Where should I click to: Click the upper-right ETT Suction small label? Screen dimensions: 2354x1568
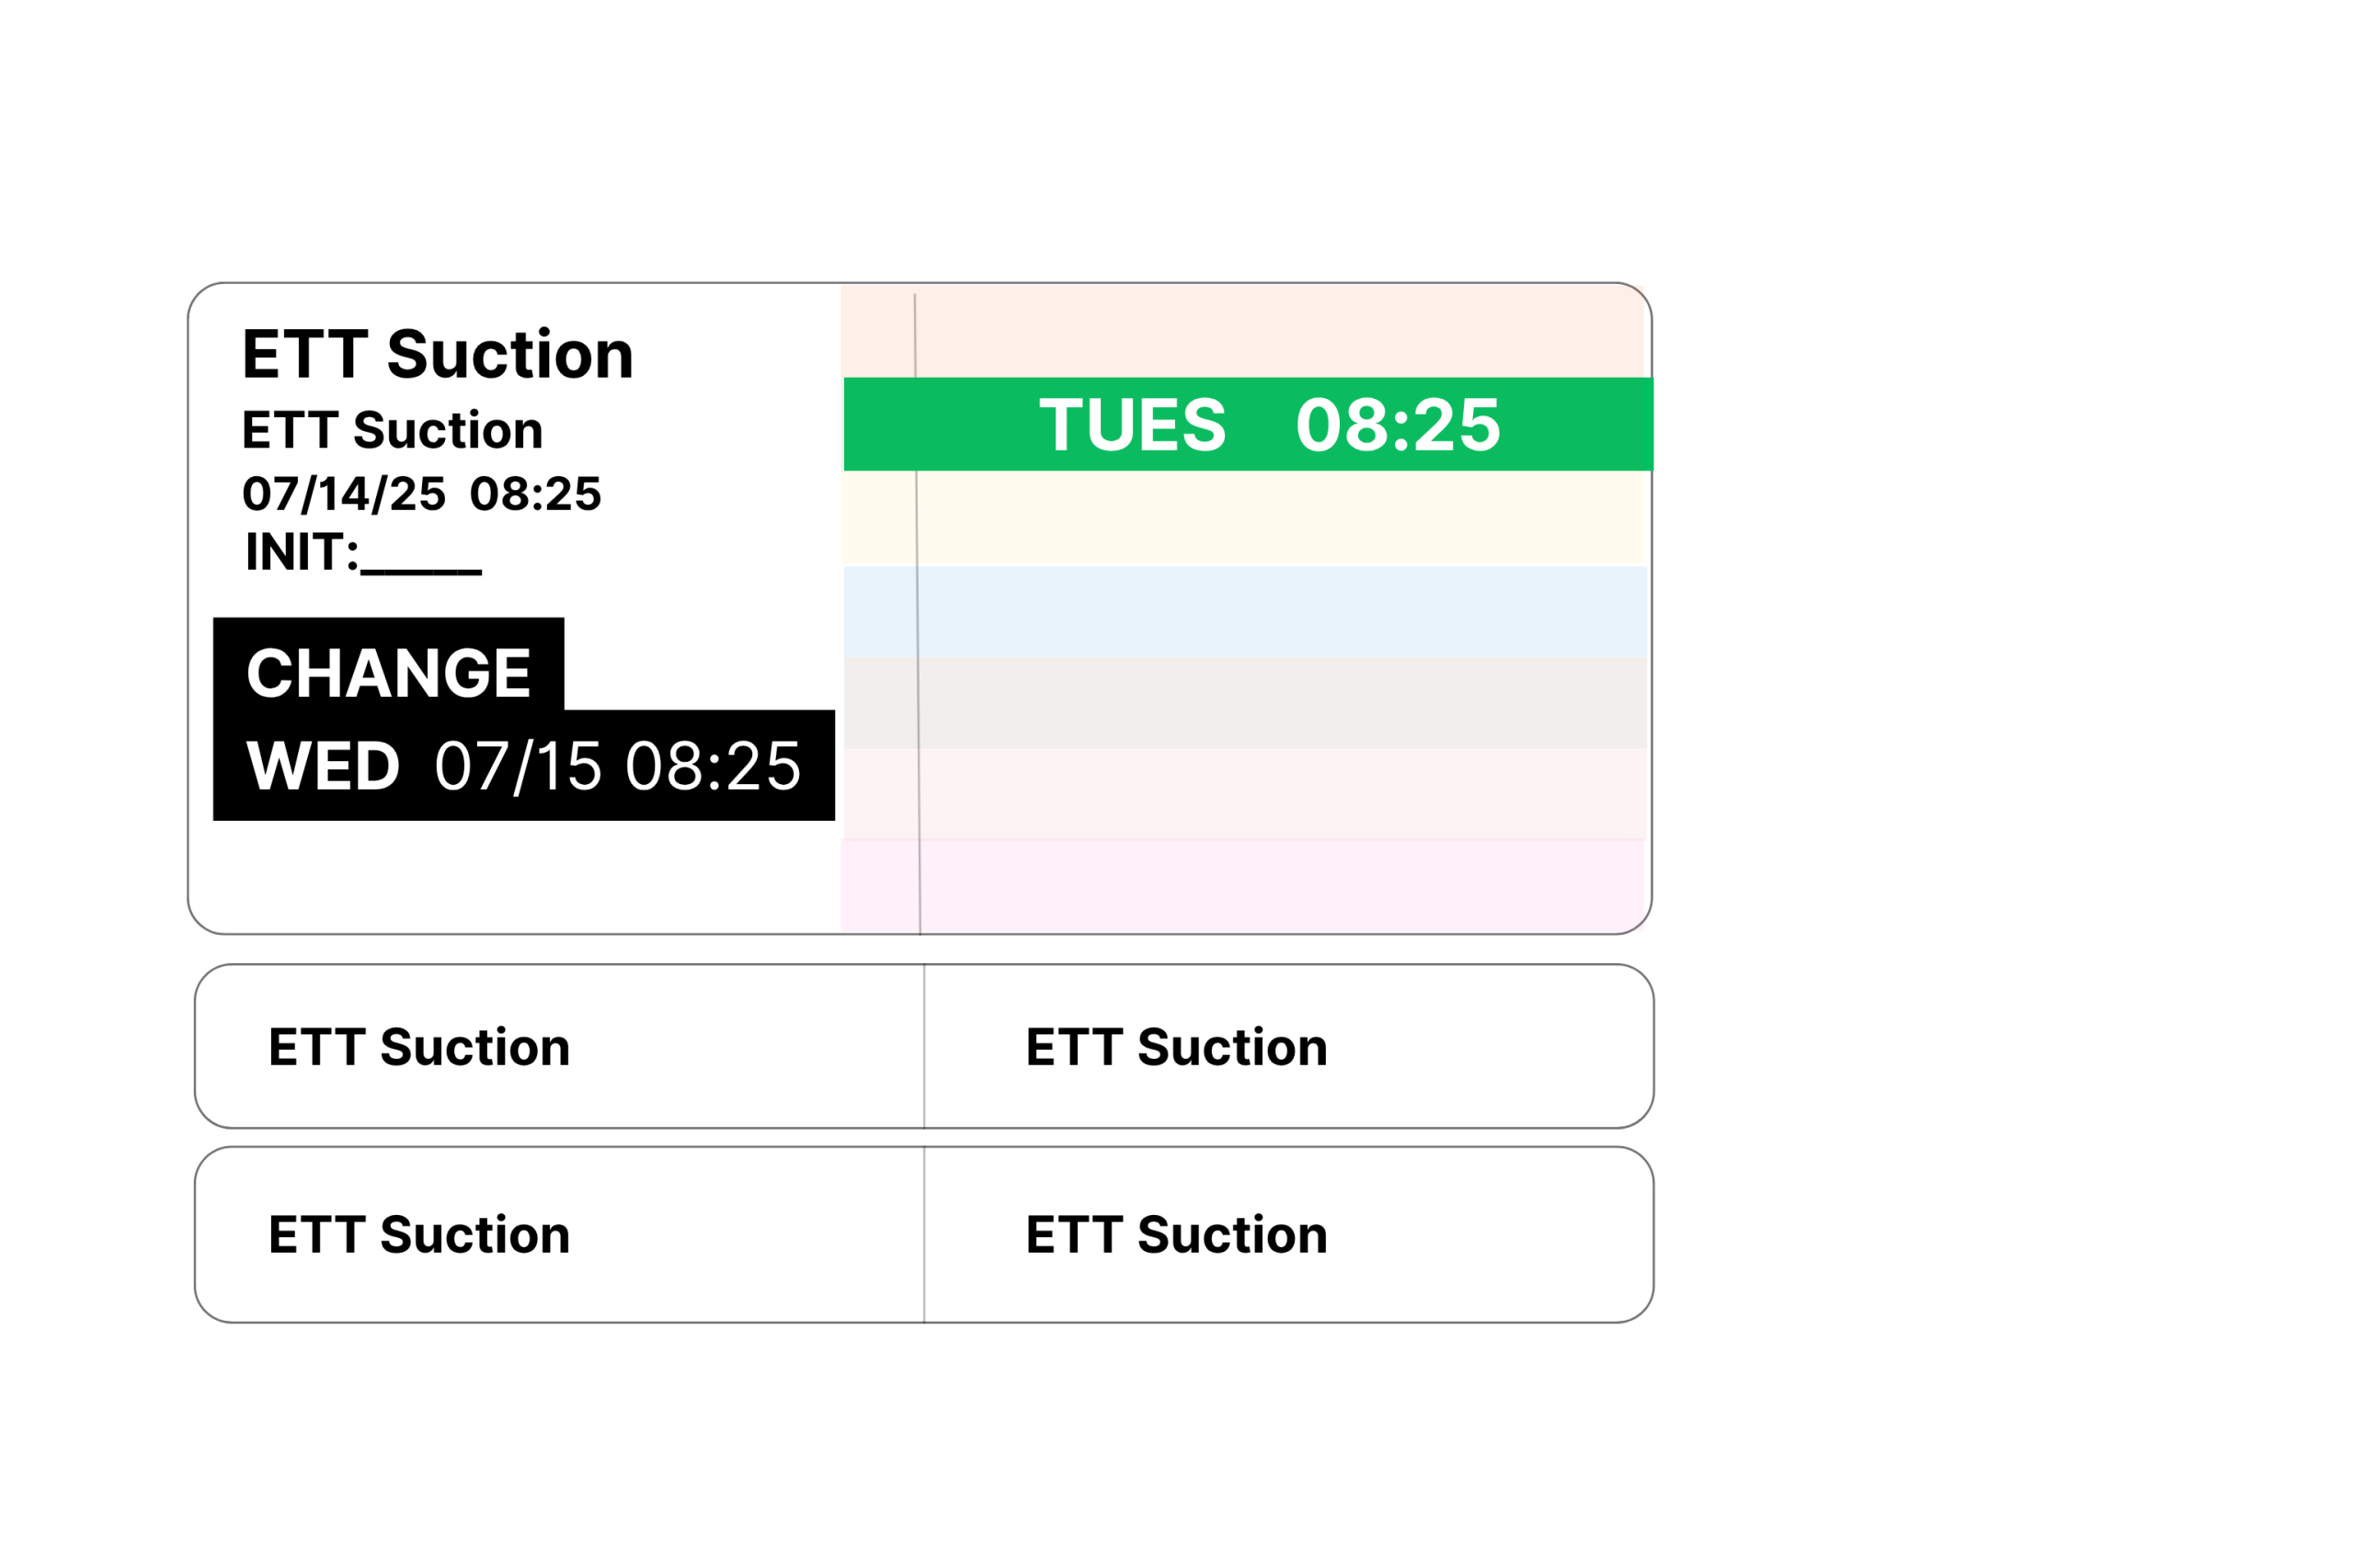(1176, 1047)
